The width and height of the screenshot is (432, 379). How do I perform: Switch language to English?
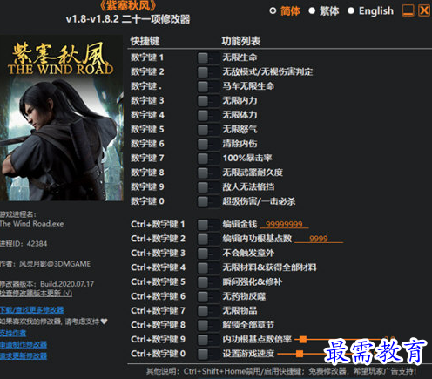[351, 11]
